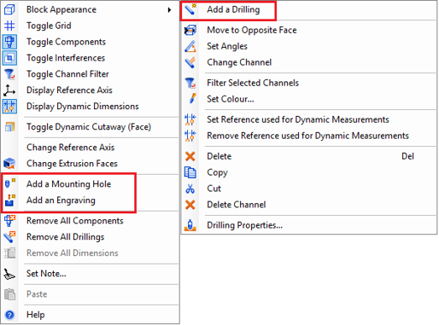
Task: Click the Remove Reference dynamic measurements icon
Action: click(x=190, y=136)
